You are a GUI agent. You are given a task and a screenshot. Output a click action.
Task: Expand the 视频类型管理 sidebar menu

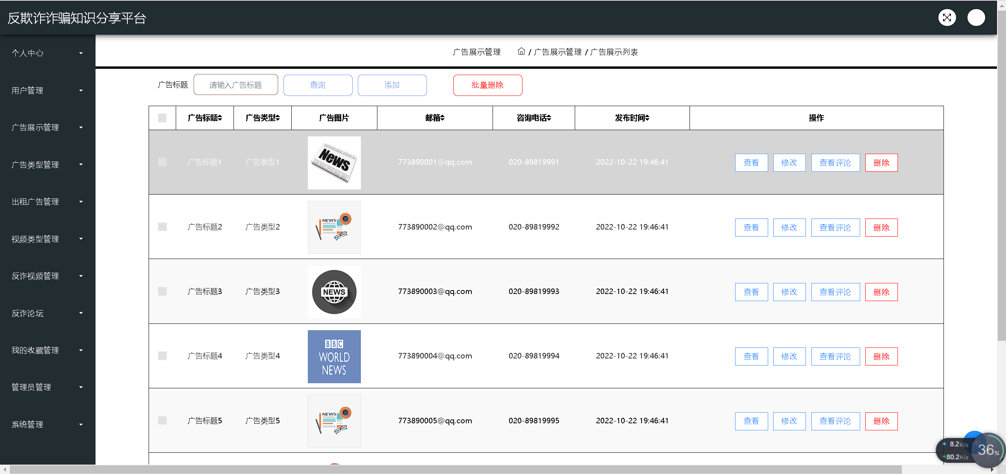click(x=48, y=239)
